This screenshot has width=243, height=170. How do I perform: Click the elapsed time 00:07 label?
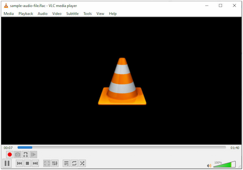coord(8,148)
